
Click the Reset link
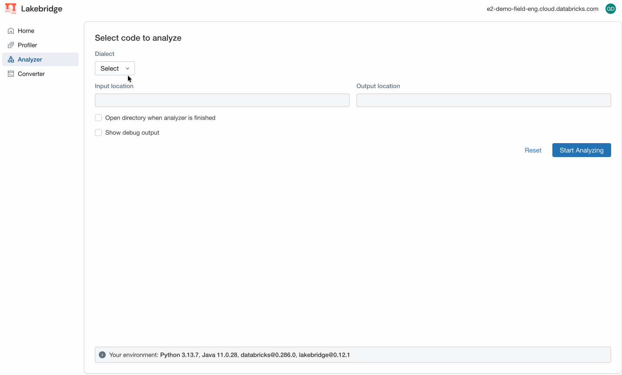click(x=533, y=150)
